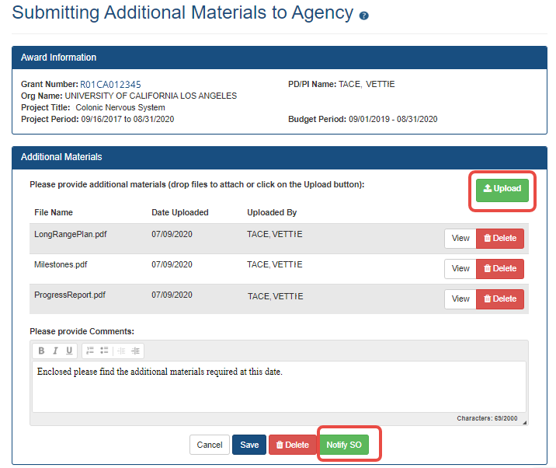Image resolution: width=556 pixels, height=468 pixels.
Task: Toggle bold formatting in comments editor
Action: click(x=42, y=351)
